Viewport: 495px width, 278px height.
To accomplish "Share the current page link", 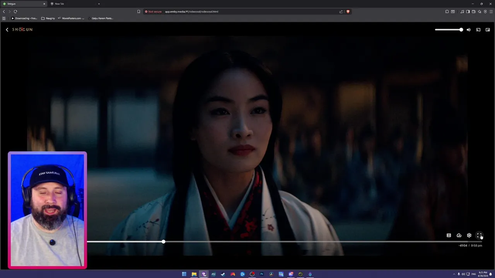I will pyautogui.click(x=341, y=12).
